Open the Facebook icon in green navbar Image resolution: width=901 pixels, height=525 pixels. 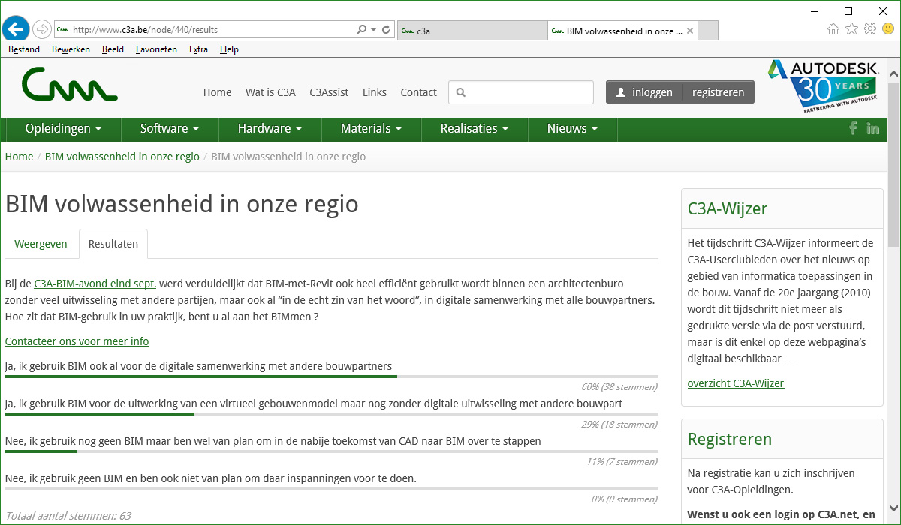[x=853, y=128]
